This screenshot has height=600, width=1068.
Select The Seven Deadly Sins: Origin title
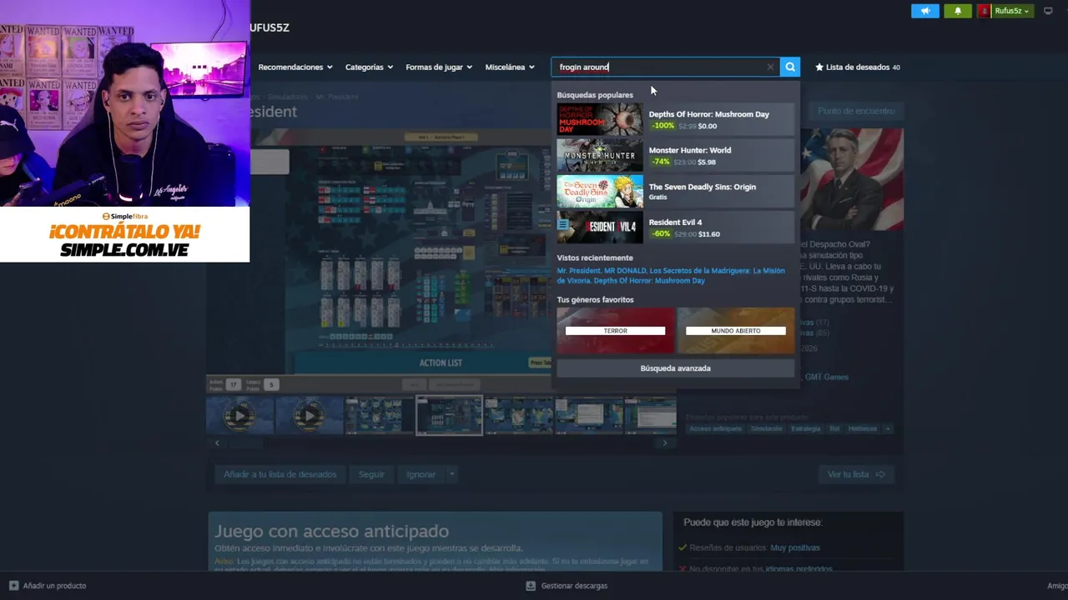pyautogui.click(x=703, y=187)
